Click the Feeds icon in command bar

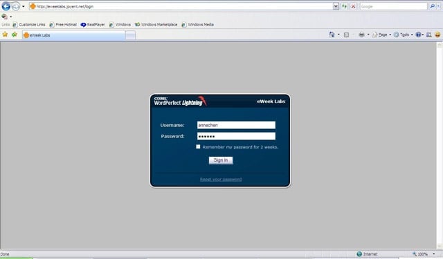346,35
